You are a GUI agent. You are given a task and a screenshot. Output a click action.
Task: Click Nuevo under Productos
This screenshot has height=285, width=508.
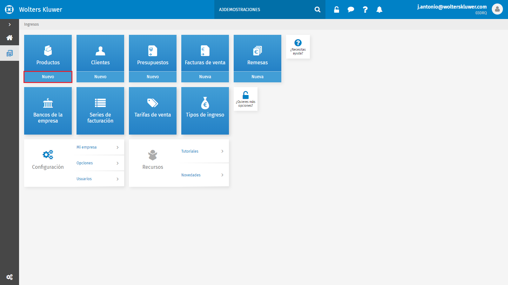[48, 77]
